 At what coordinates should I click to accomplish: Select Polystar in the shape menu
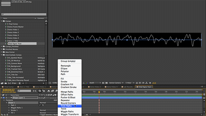pyautogui.click(x=70, y=72)
